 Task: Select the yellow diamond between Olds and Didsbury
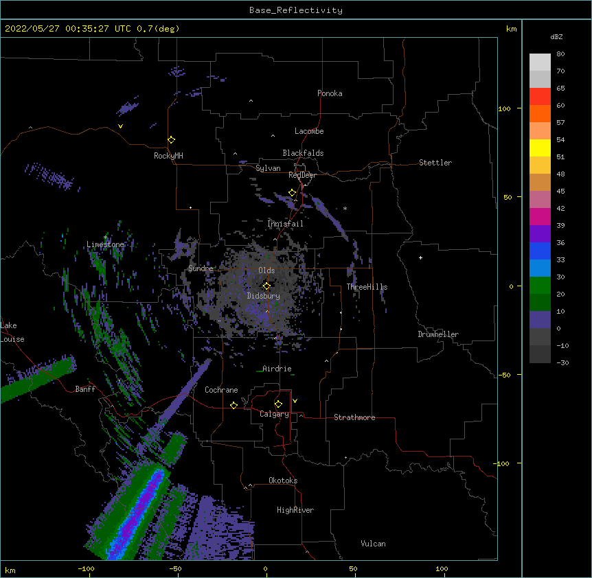266,286
